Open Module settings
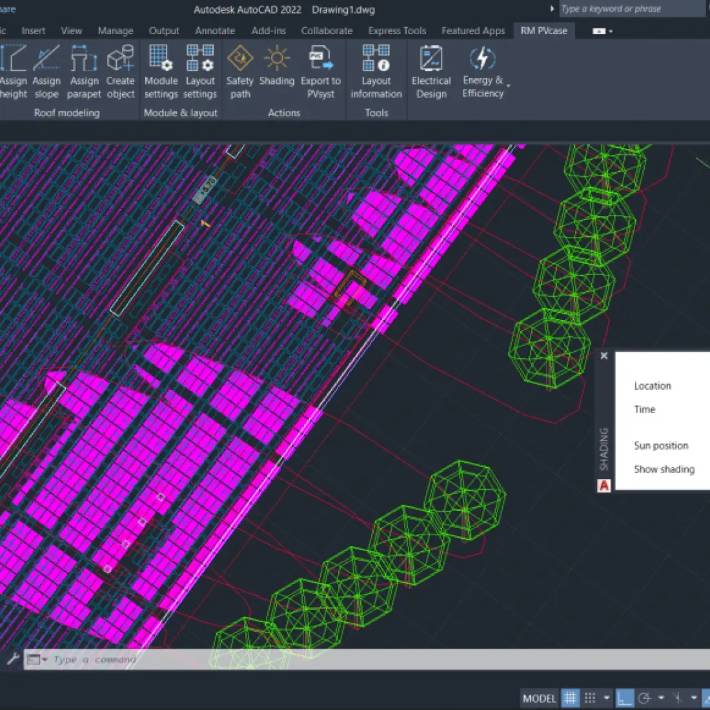Viewport: 710px width, 710px height. [x=161, y=72]
